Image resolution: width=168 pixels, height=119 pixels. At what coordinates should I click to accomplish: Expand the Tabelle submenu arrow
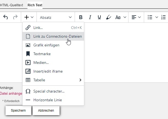80,80
